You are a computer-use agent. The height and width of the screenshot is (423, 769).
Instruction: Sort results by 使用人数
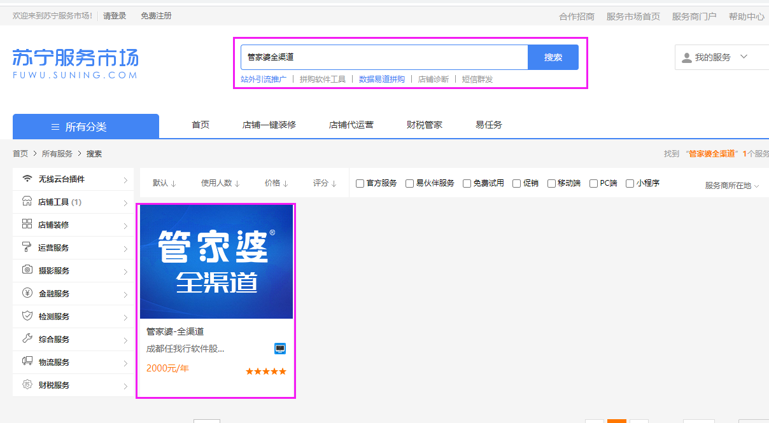pyautogui.click(x=220, y=183)
